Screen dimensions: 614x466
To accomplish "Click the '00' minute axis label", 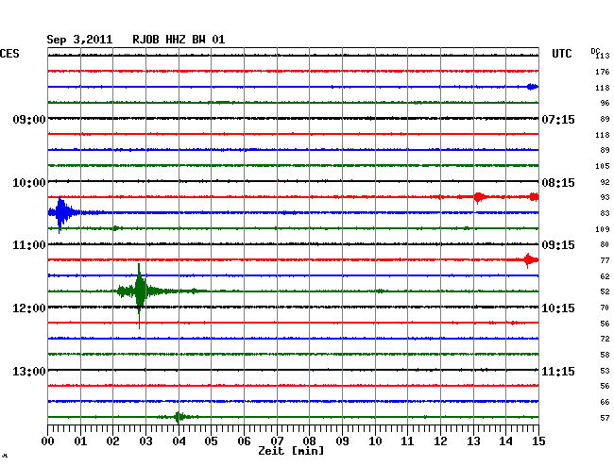I will tap(48, 441).
